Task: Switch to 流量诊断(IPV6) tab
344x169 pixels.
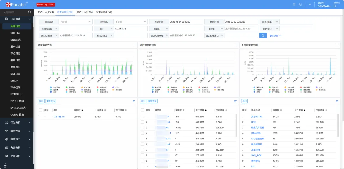Action: click(x=104, y=12)
